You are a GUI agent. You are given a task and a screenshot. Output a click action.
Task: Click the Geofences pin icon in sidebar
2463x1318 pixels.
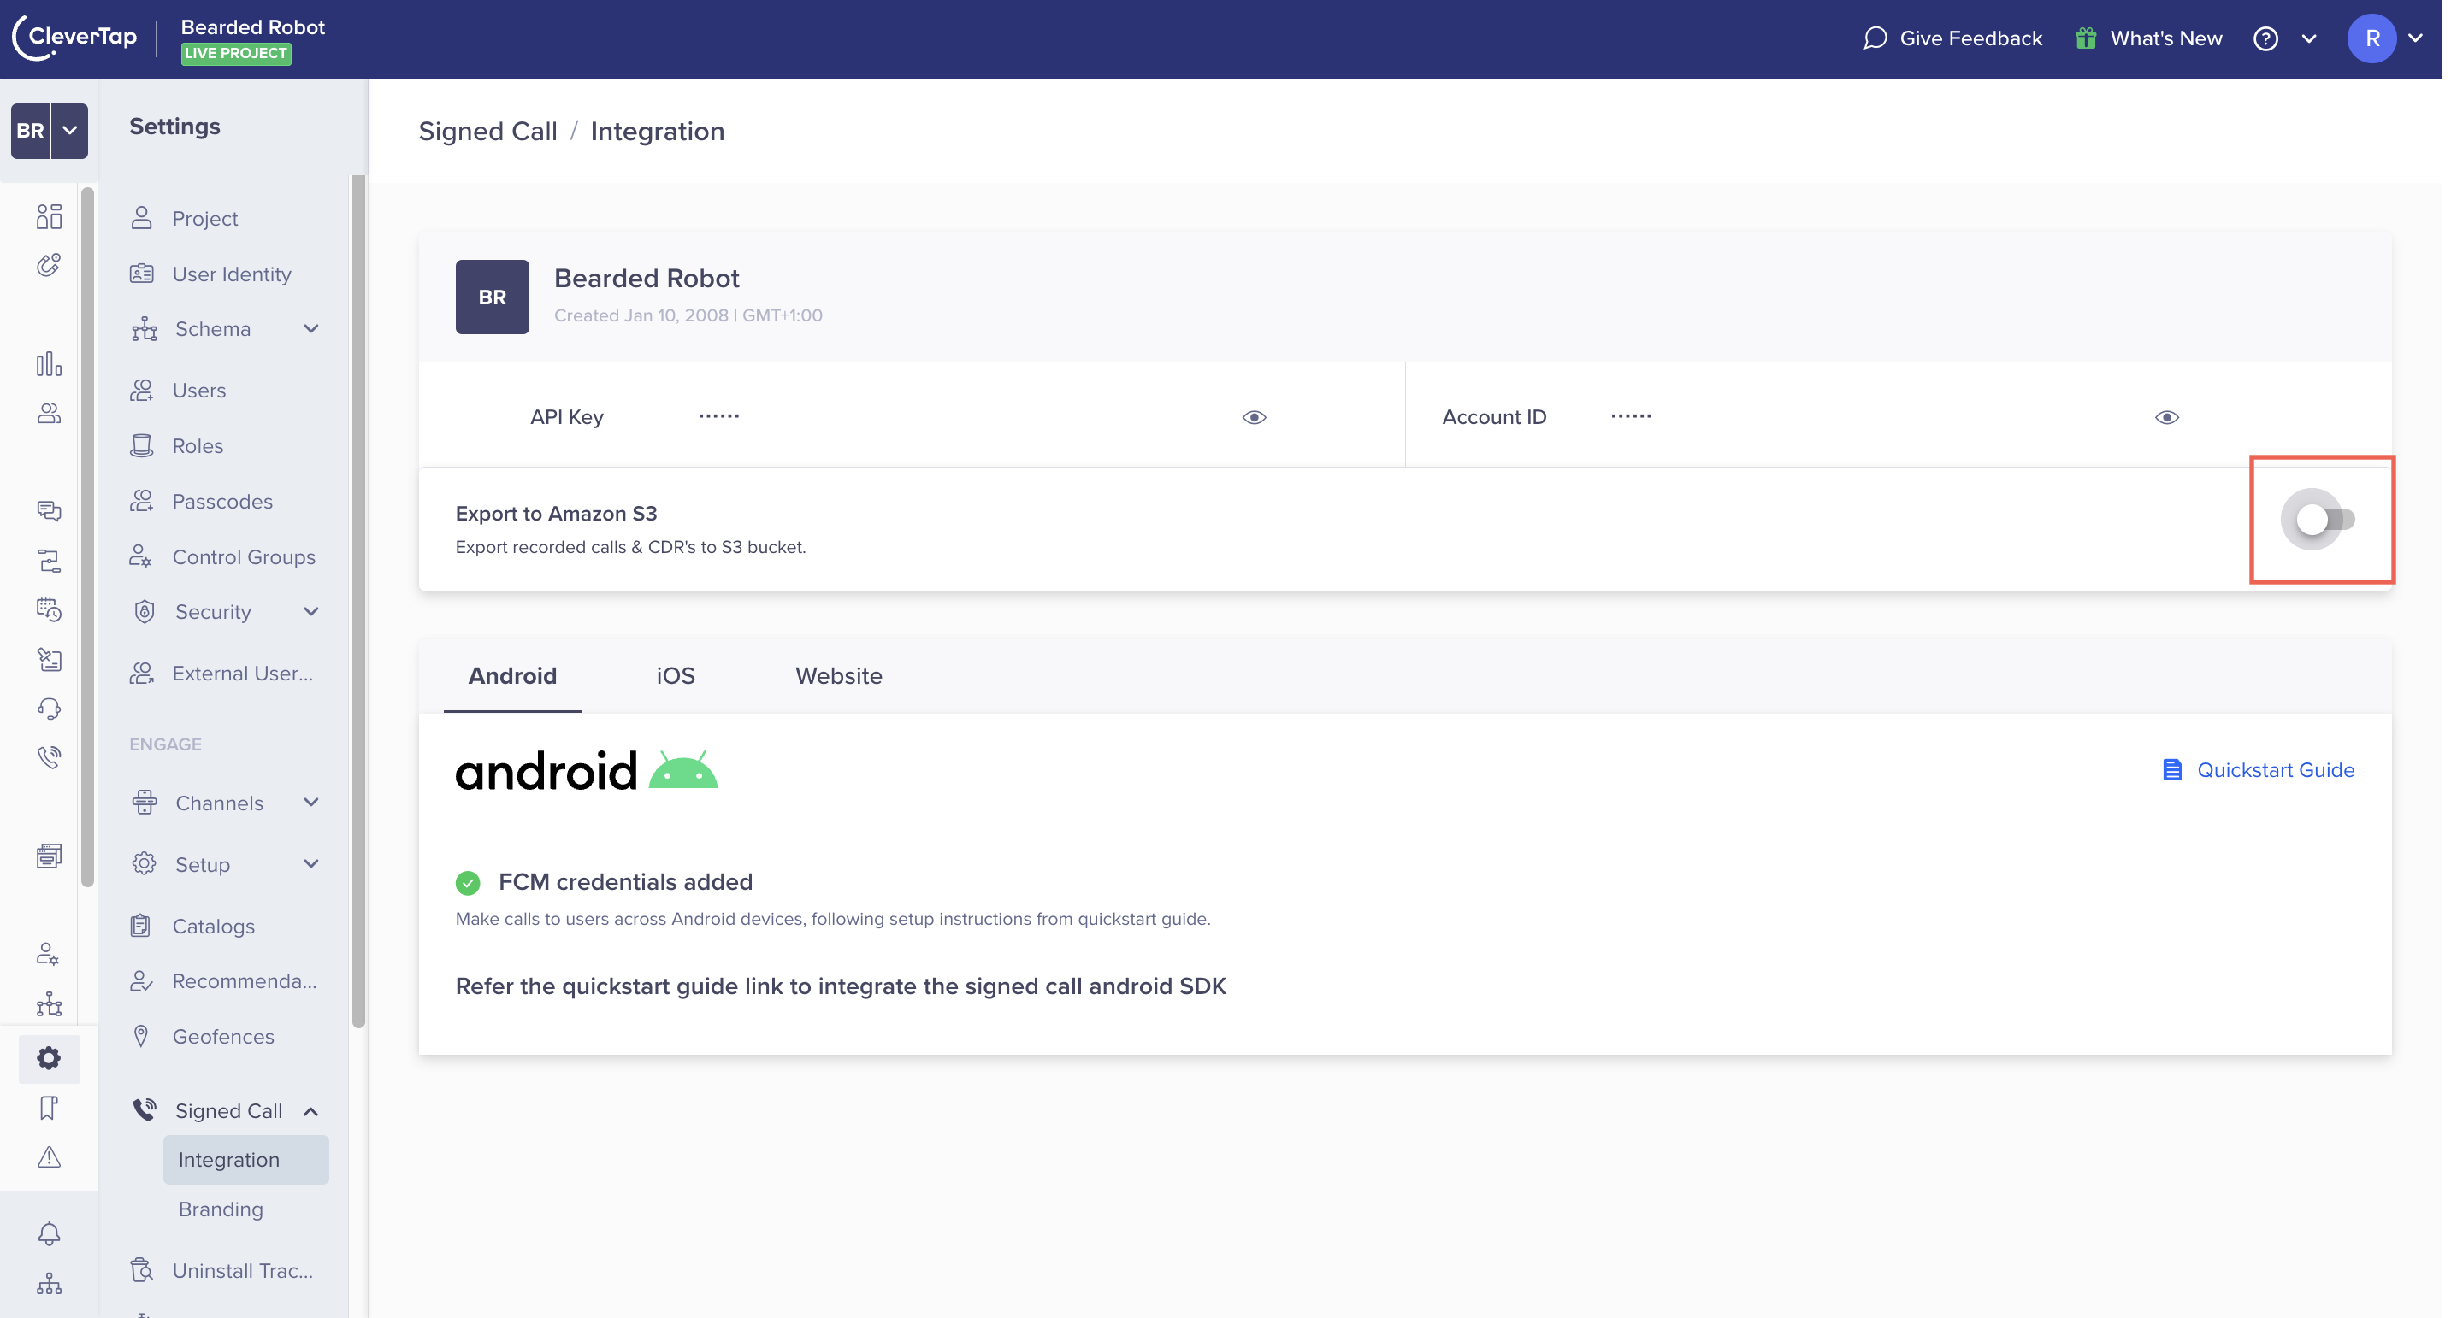coord(144,1037)
